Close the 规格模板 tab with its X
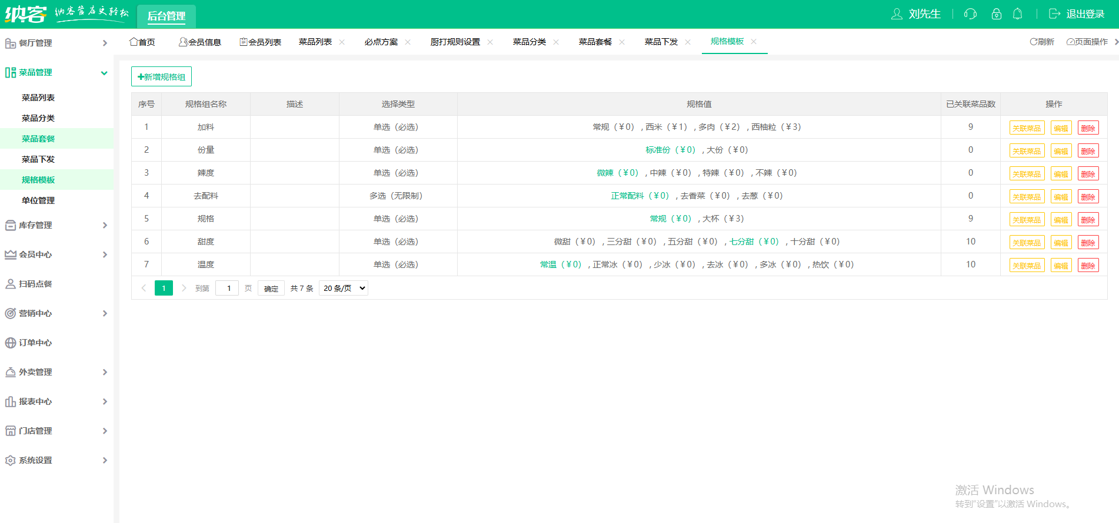Viewport: 1119px width, 523px height. tap(754, 42)
